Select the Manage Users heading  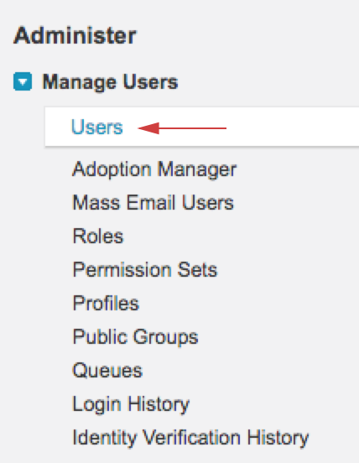tap(110, 82)
